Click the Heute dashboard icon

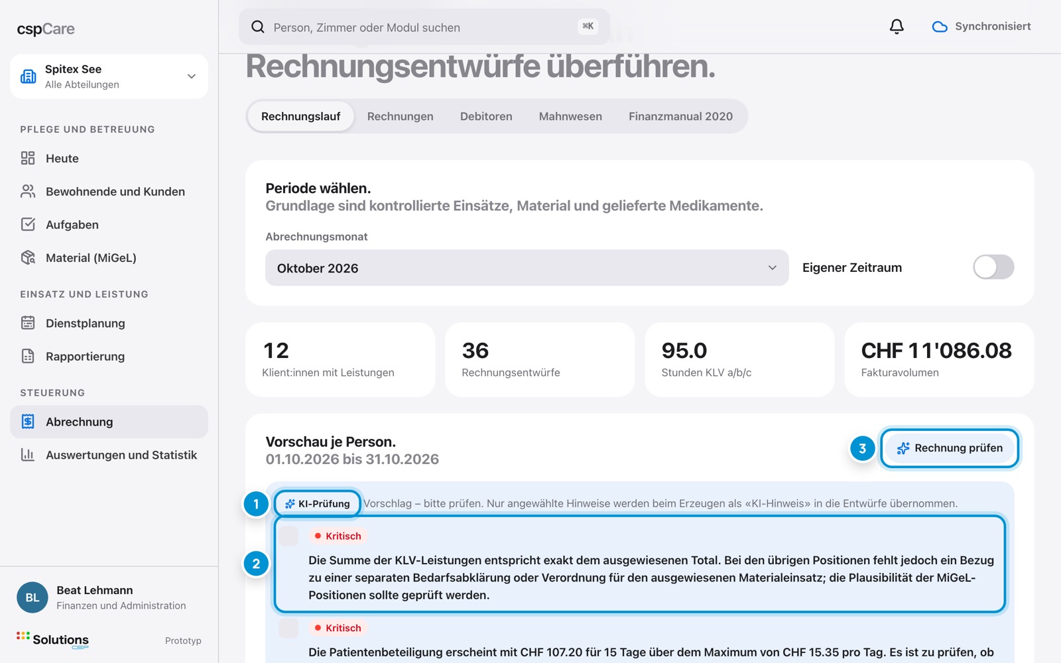point(28,158)
